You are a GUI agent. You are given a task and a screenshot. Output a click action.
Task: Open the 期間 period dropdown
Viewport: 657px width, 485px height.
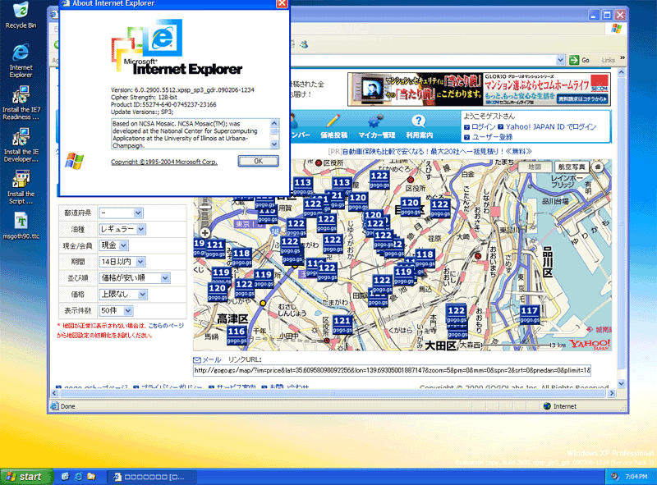[122, 262]
